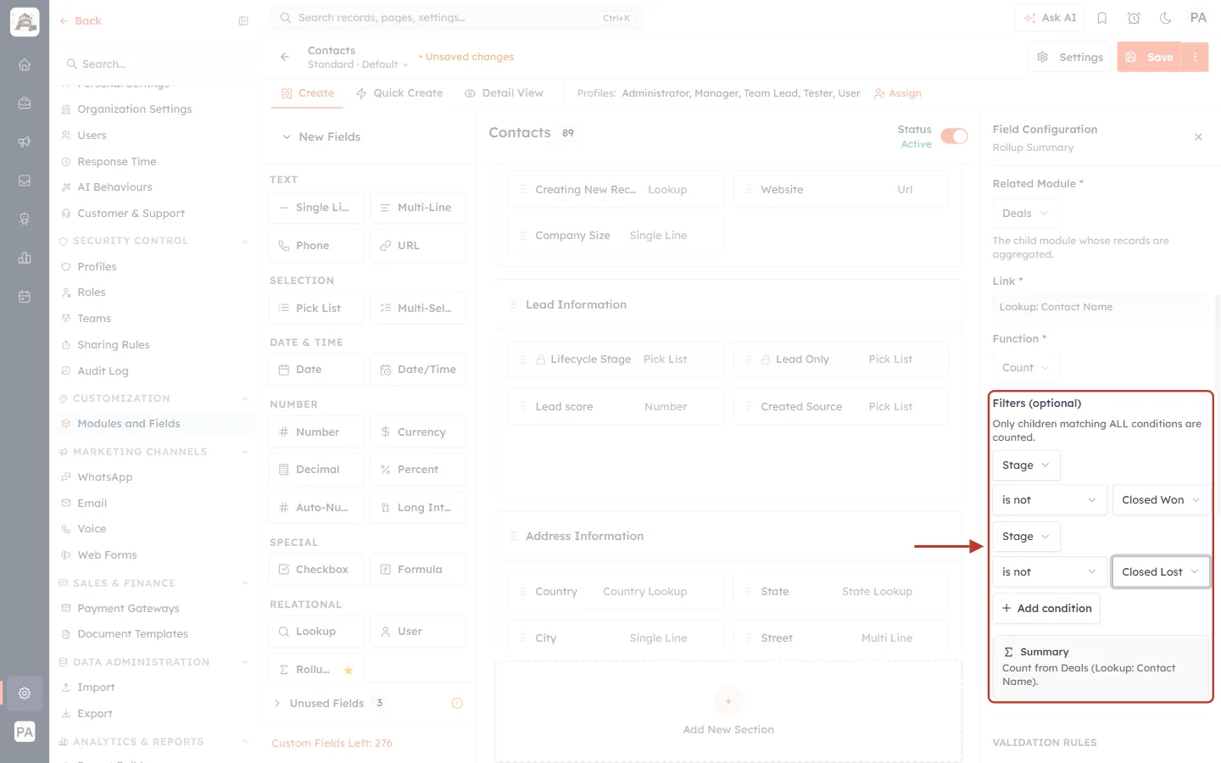Switch to the Create tab
Image resolution: width=1221 pixels, height=763 pixels.
click(x=308, y=93)
